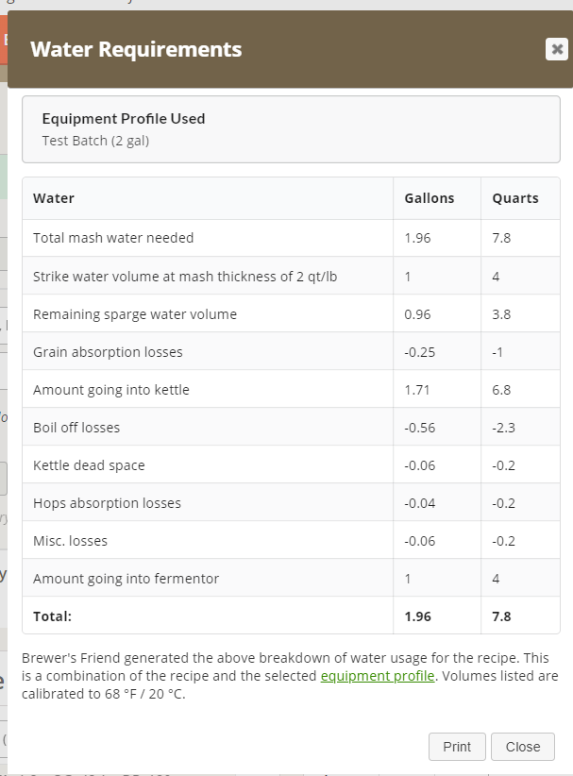This screenshot has width=573, height=776.
Task: Click the Print button
Action: click(x=457, y=747)
